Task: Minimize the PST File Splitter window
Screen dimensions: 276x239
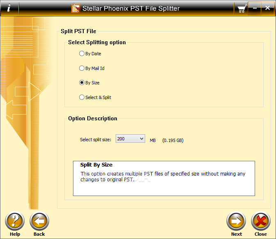Action: pos(255,8)
